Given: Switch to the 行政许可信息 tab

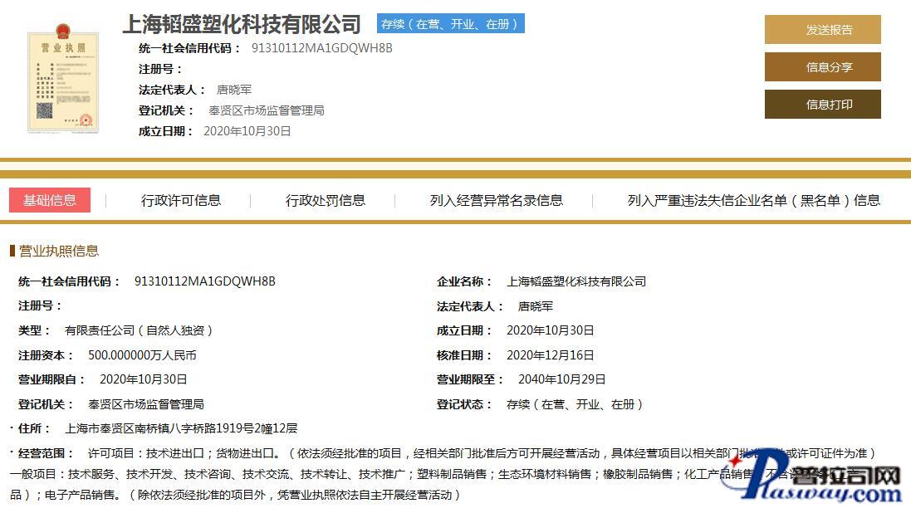Looking at the screenshot, I should 181,200.
